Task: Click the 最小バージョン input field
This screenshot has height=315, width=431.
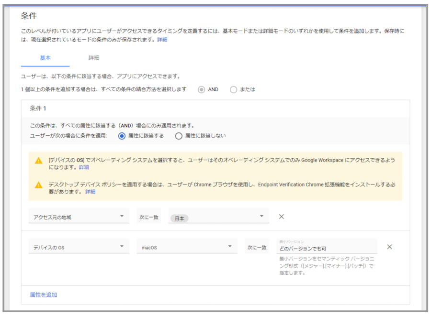Action: pos(327,248)
